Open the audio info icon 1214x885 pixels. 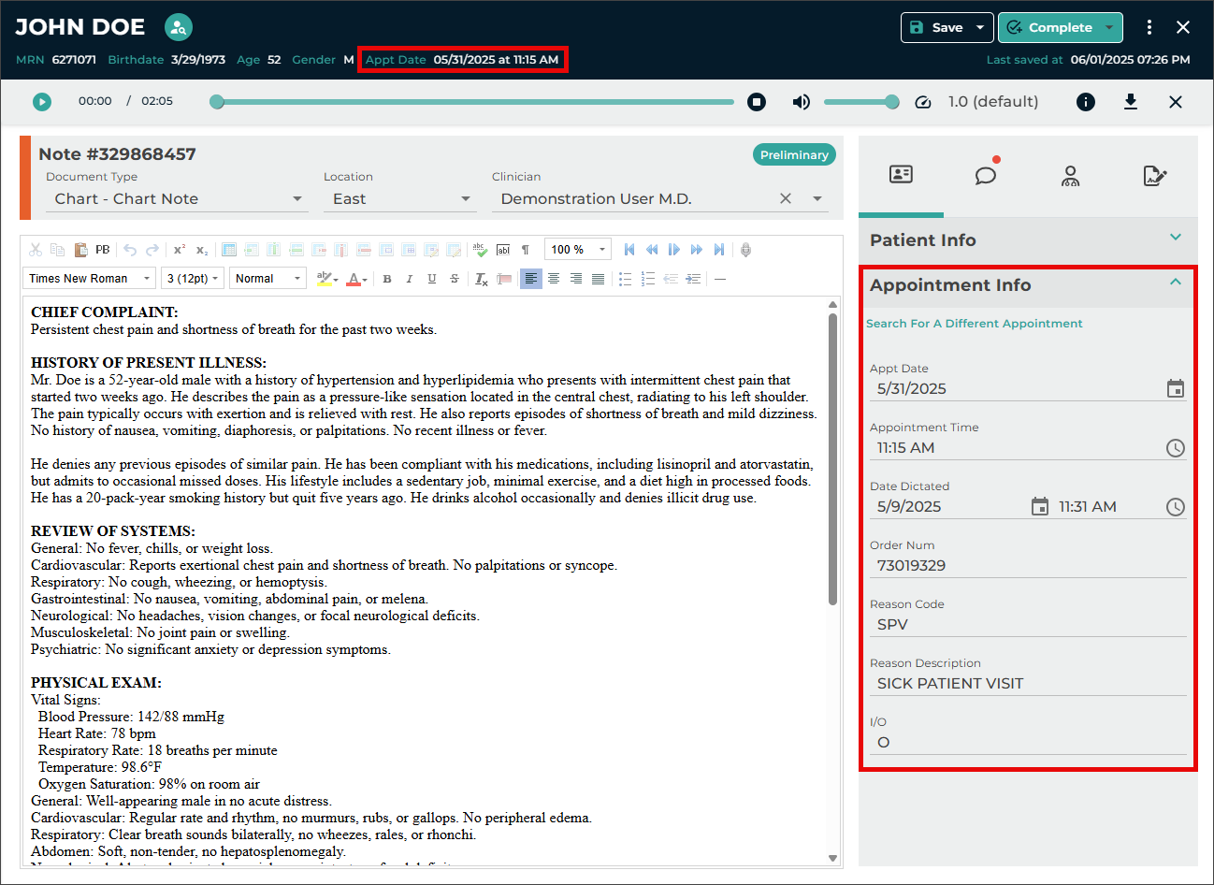1085,102
